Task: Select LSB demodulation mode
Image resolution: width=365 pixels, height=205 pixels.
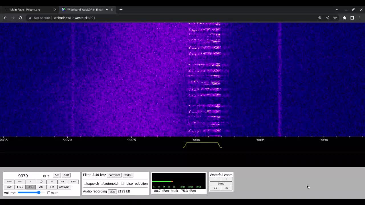Action: point(20,187)
